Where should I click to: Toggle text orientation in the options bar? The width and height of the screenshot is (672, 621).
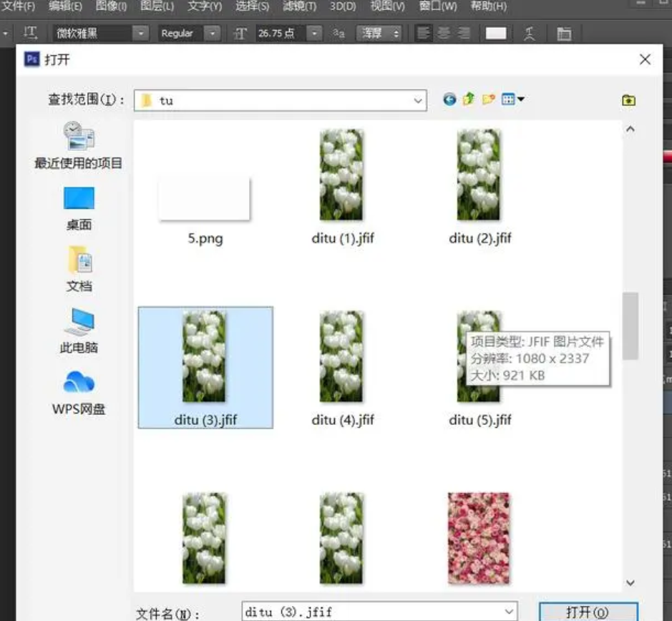click(29, 33)
